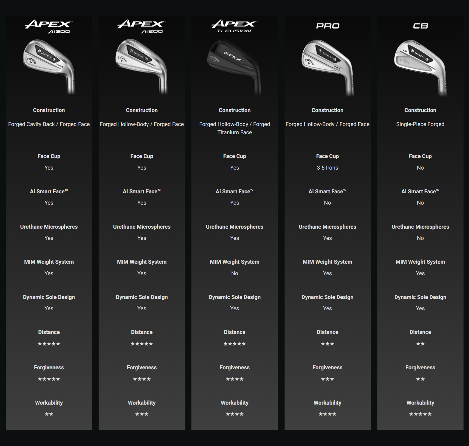Select 'Single-Piece Forged' construction text
Screen dimensions: 469x446
420,124
